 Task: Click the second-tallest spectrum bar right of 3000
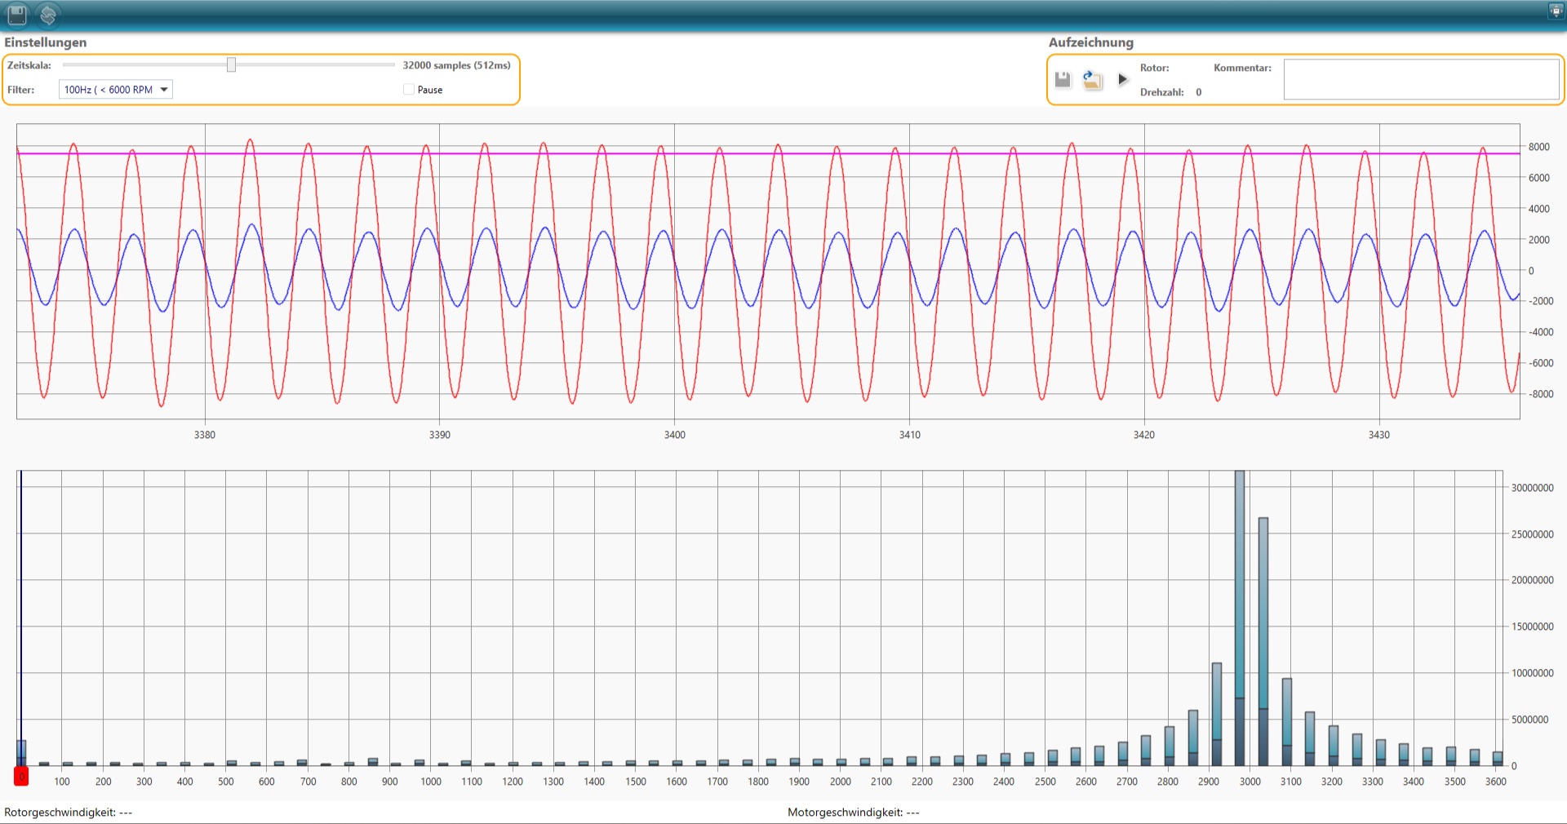click(1263, 641)
